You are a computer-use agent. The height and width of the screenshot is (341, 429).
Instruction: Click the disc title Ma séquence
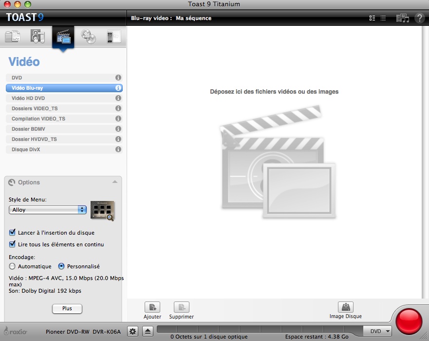point(193,18)
